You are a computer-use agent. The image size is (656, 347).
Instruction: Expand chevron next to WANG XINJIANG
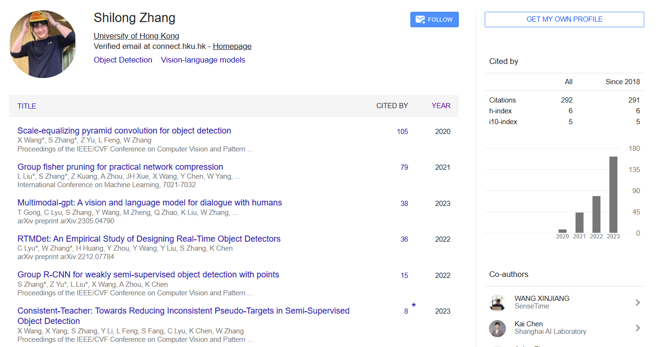tap(638, 303)
